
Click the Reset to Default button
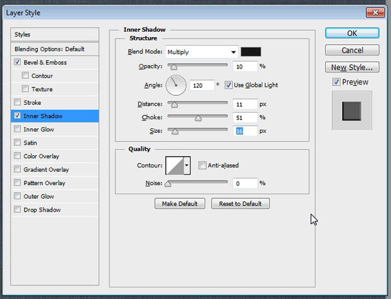[240, 204]
